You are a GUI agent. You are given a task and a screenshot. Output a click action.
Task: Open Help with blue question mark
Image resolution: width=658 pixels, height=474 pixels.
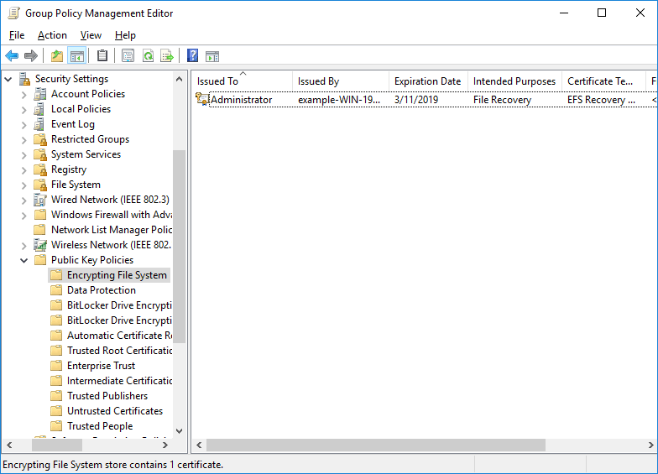pos(193,55)
